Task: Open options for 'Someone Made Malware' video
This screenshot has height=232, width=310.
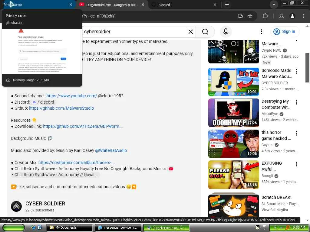Action: [297, 71]
